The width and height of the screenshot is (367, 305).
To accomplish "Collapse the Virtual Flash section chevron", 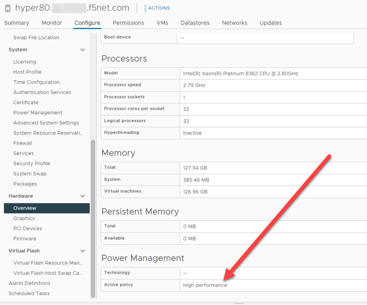I will [x=83, y=251].
